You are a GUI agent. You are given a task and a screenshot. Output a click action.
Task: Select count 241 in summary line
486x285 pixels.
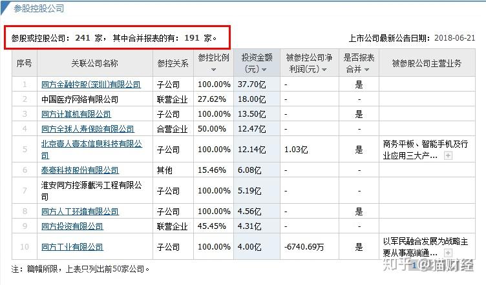pyautogui.click(x=83, y=37)
